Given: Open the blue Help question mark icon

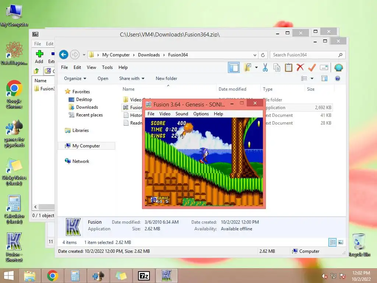Looking at the screenshot, I should (x=338, y=78).
